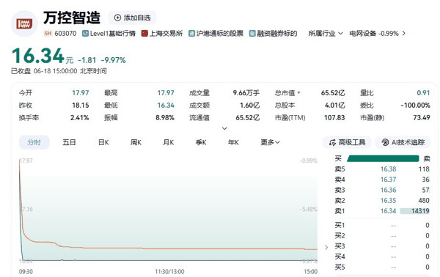The height and width of the screenshot is (277, 440).
Task: Switch to the 月K tab
Action: click(169, 142)
